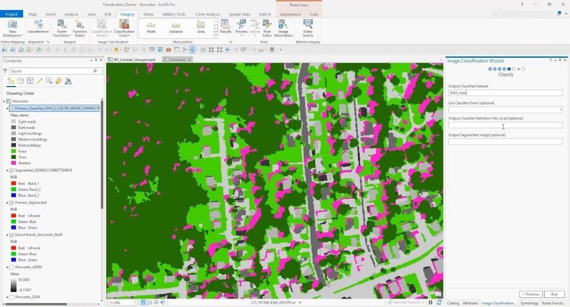Select the Light roads class label
Viewport: 570px width, 307px height.
(x=27, y=122)
